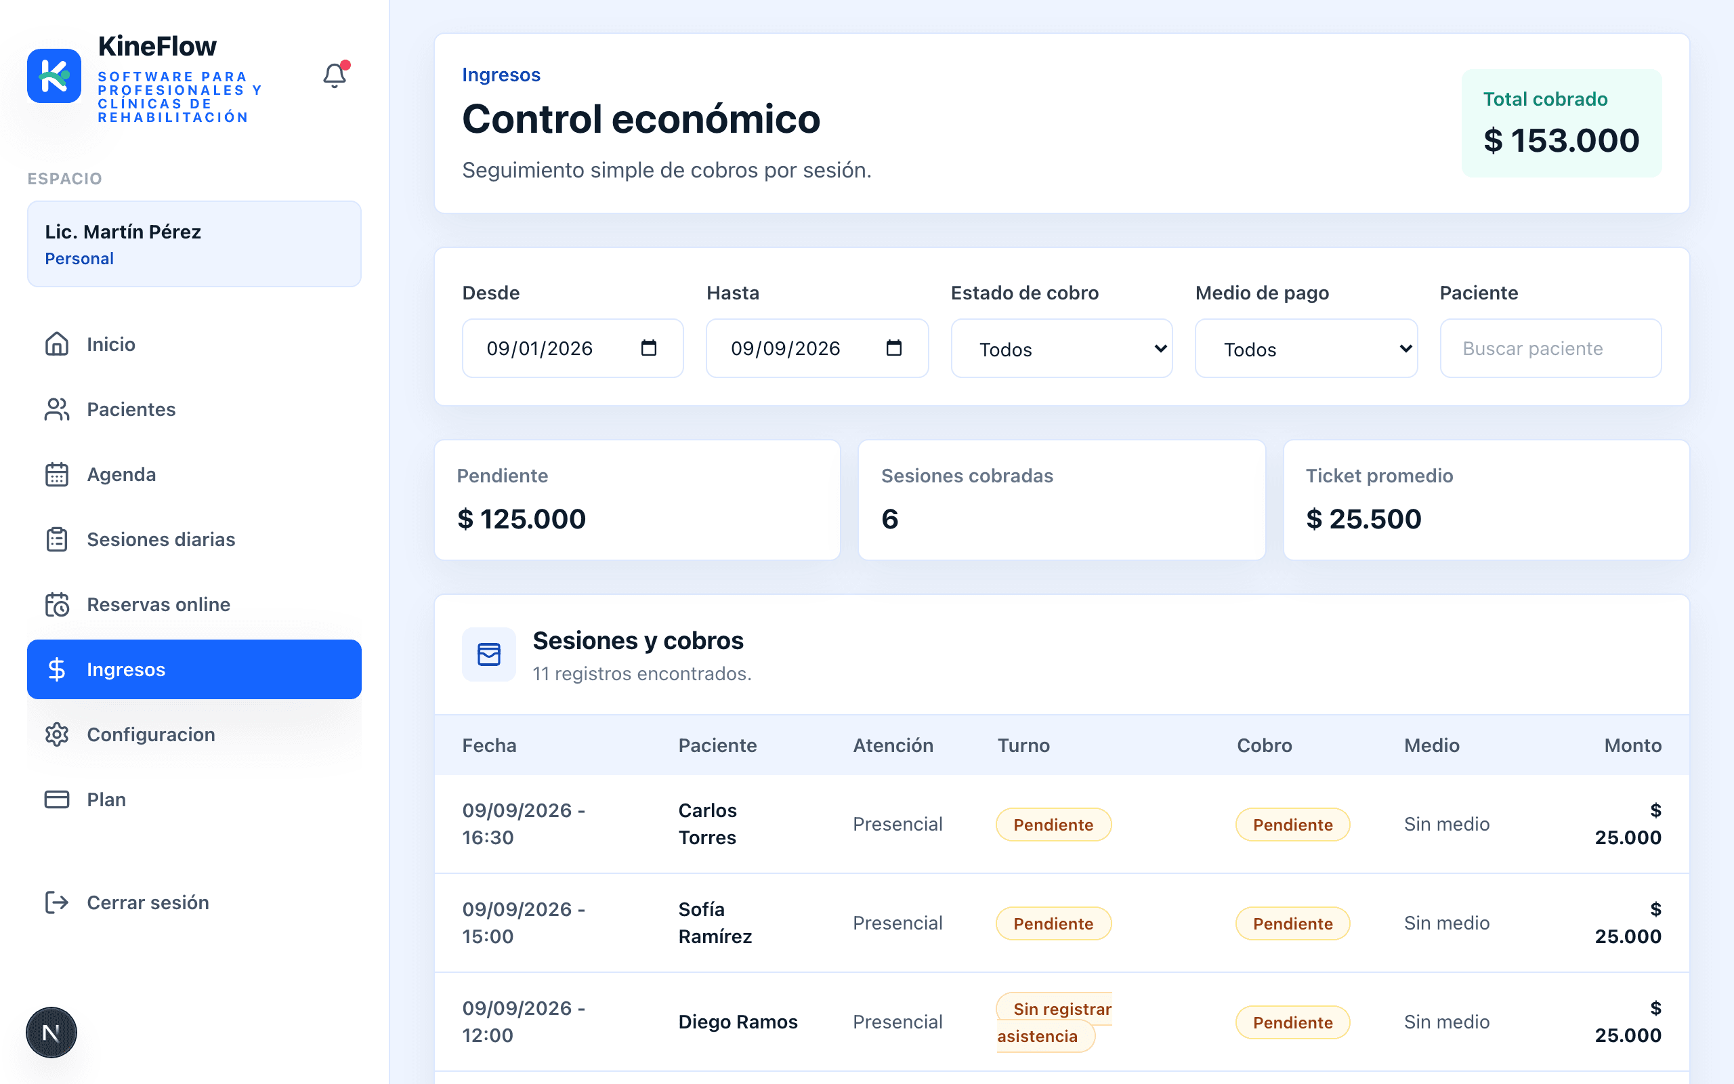Go to Inicio in the sidebar
1734x1084 pixels.
[x=110, y=344]
